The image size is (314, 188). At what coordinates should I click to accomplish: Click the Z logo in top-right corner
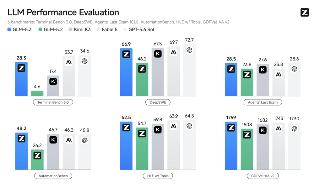(305, 13)
